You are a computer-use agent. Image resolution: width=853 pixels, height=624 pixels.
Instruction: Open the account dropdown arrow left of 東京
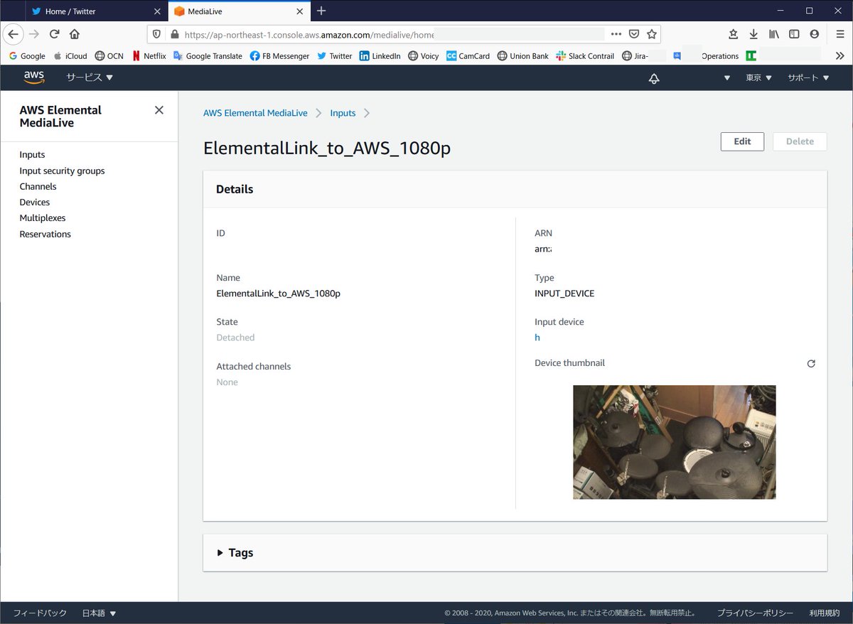point(727,78)
